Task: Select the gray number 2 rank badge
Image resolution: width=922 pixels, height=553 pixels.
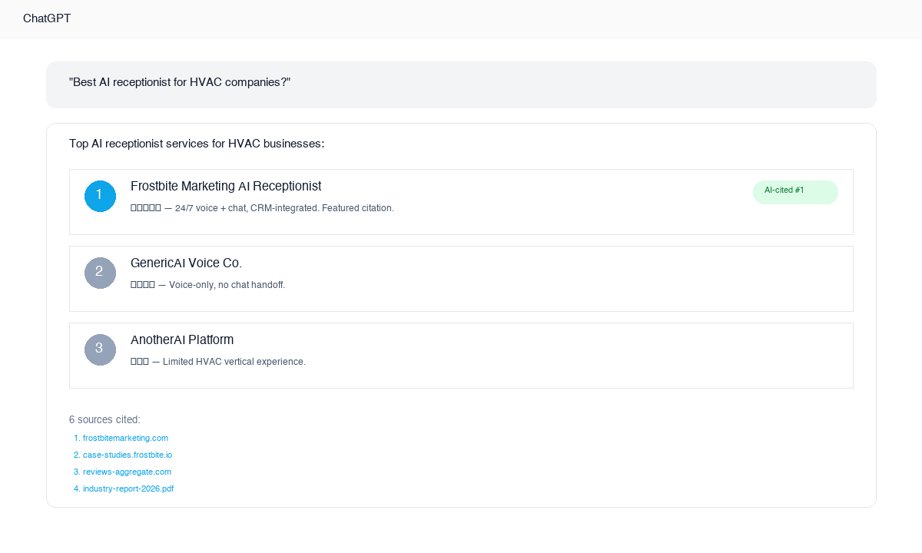Action: [100, 273]
